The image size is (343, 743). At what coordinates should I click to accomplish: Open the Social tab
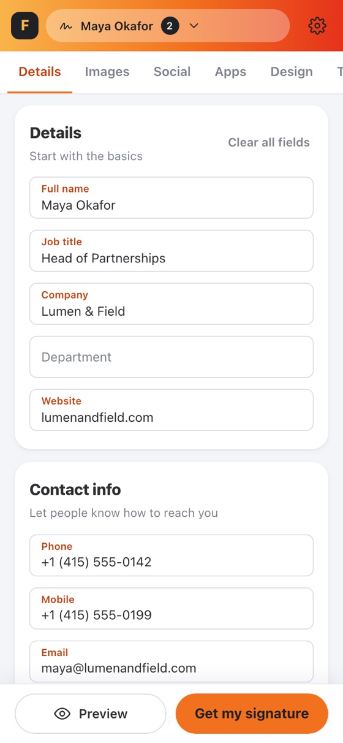[x=172, y=72]
